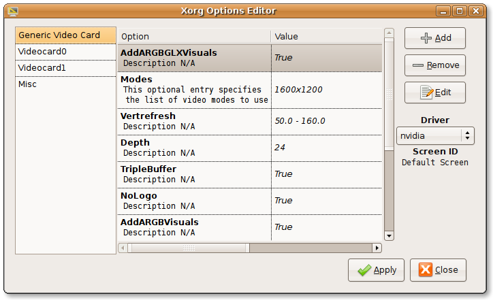493x300 pixels.
Task: Click the vertical scrollbar up arrow
Action: (x=389, y=33)
